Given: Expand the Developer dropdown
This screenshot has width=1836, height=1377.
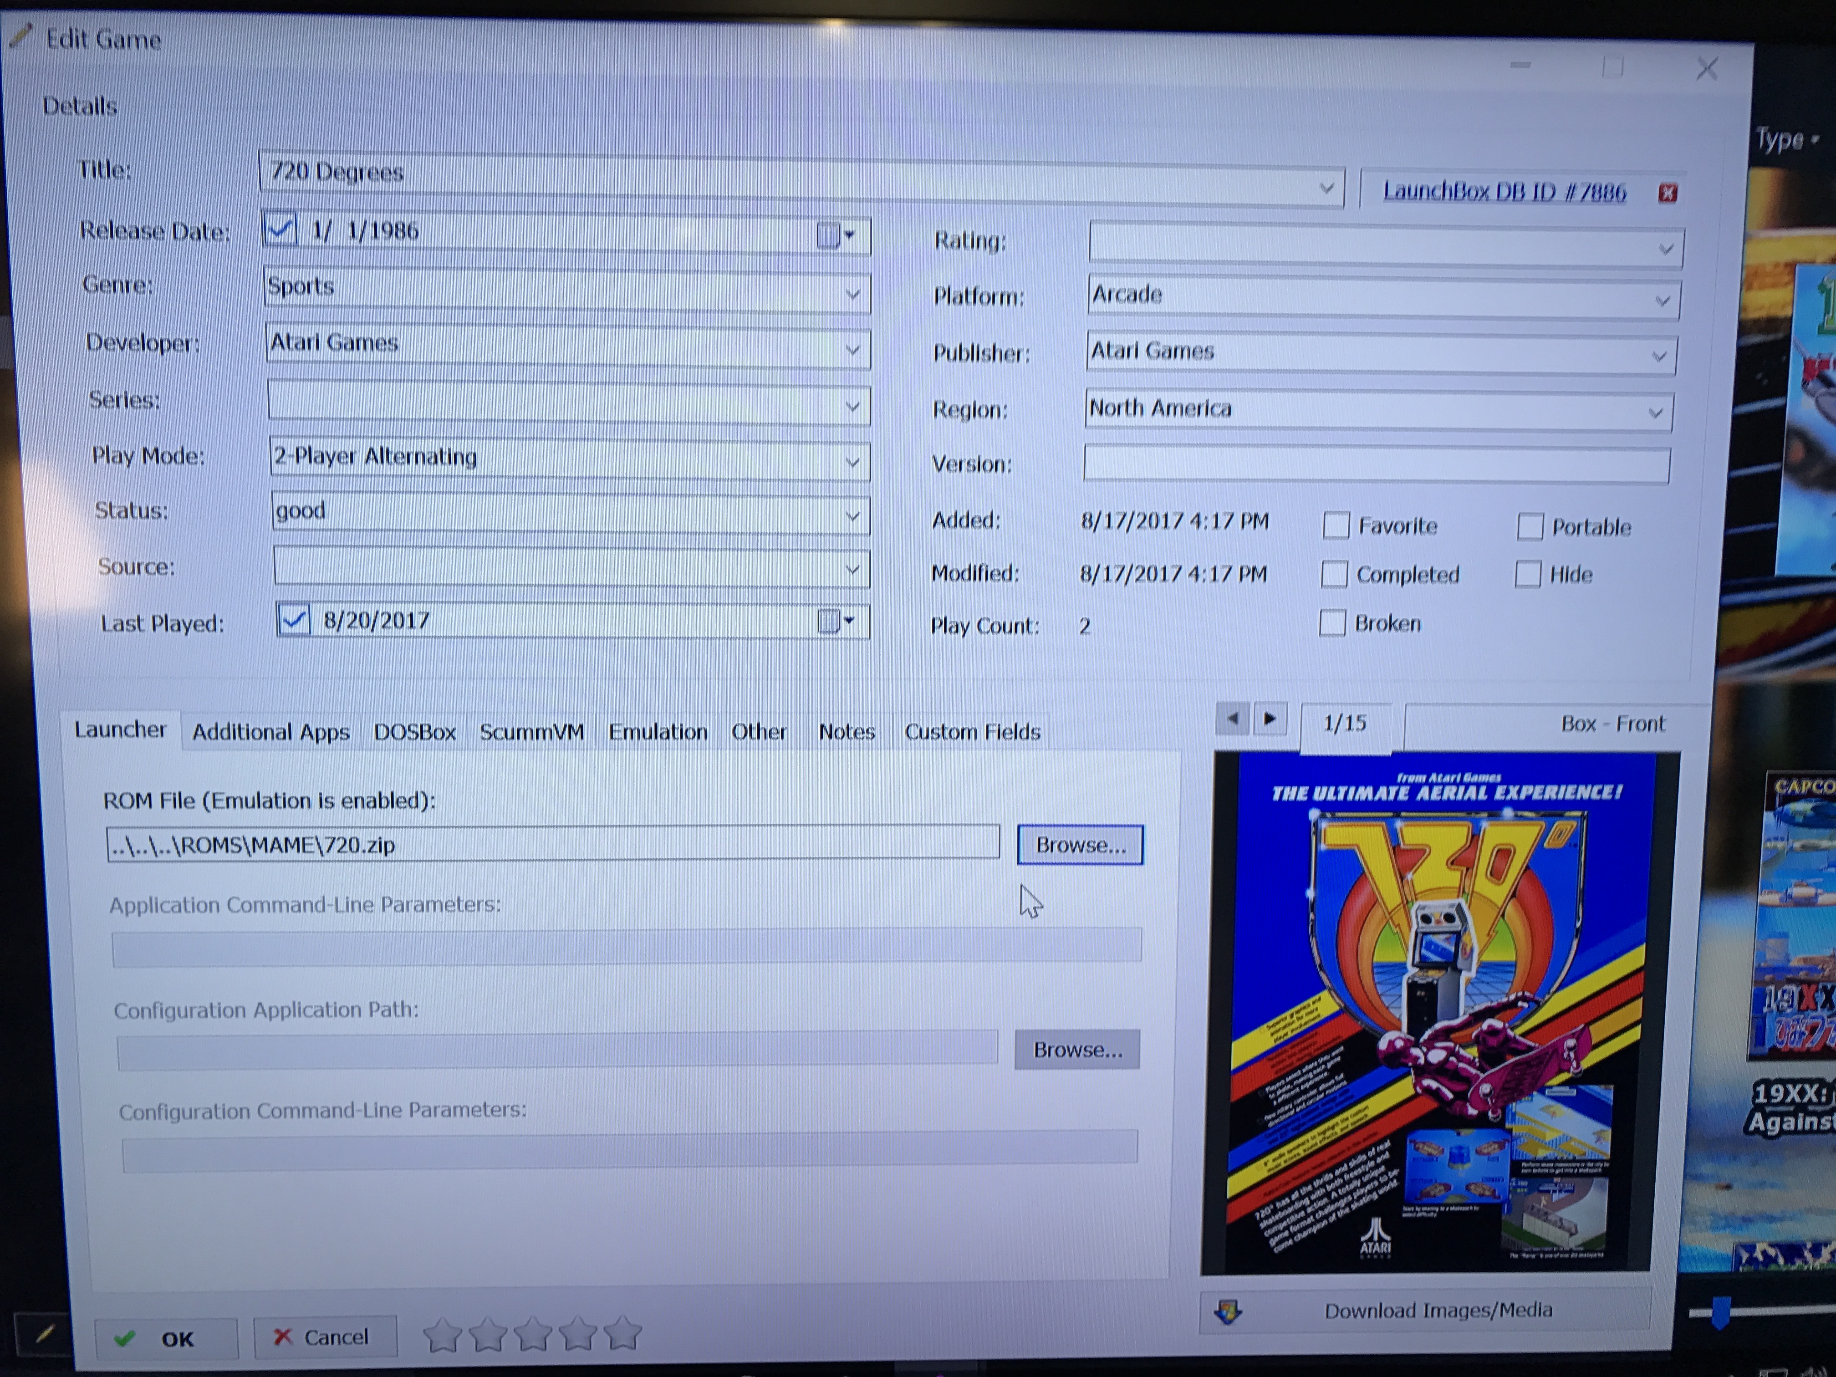Looking at the screenshot, I should pos(852,350).
